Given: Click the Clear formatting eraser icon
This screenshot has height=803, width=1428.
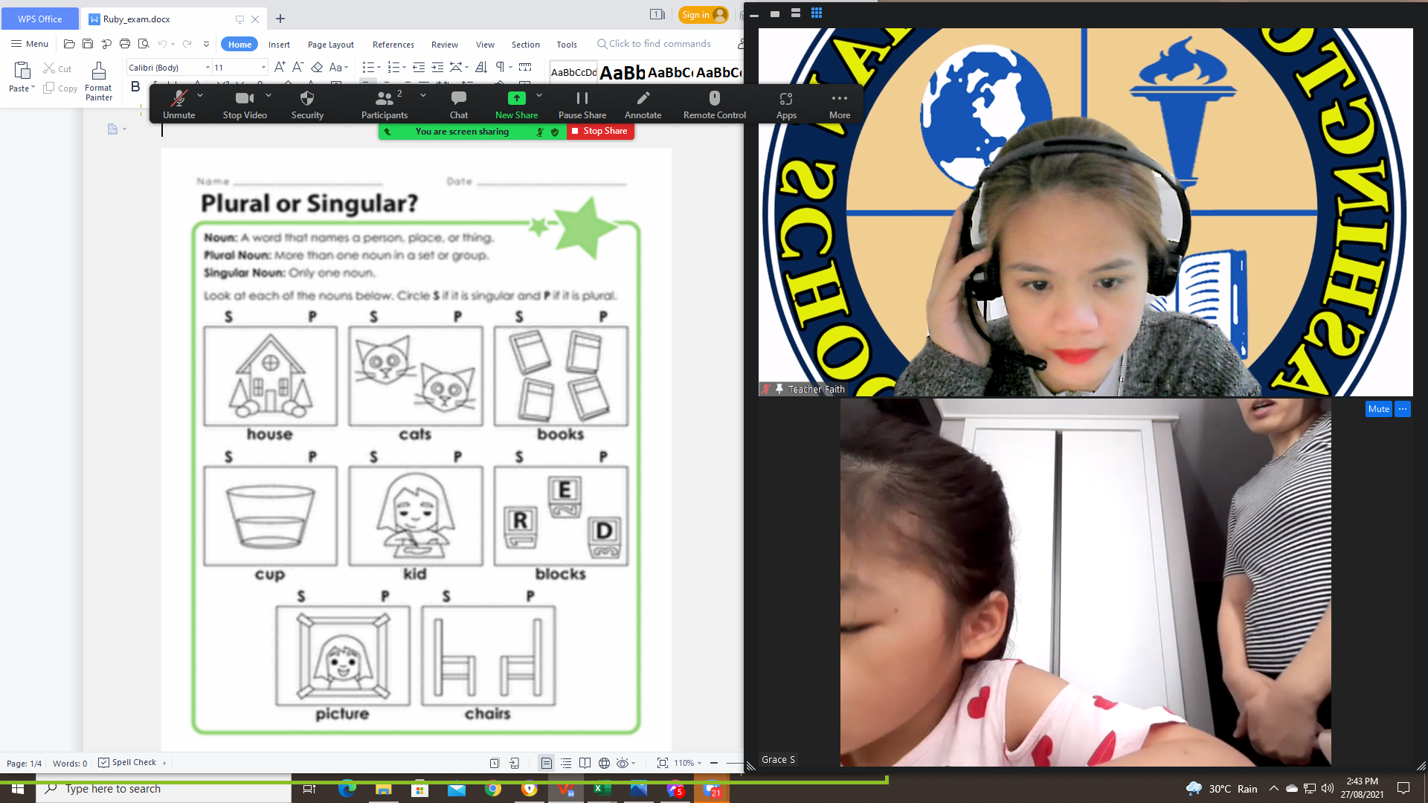Looking at the screenshot, I should tap(317, 67).
